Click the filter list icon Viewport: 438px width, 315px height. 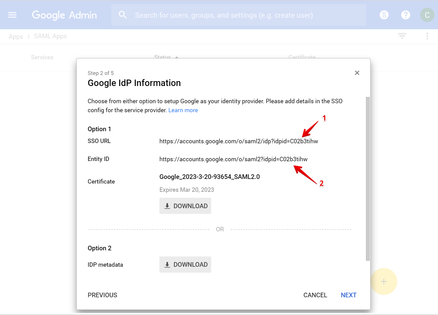402,36
